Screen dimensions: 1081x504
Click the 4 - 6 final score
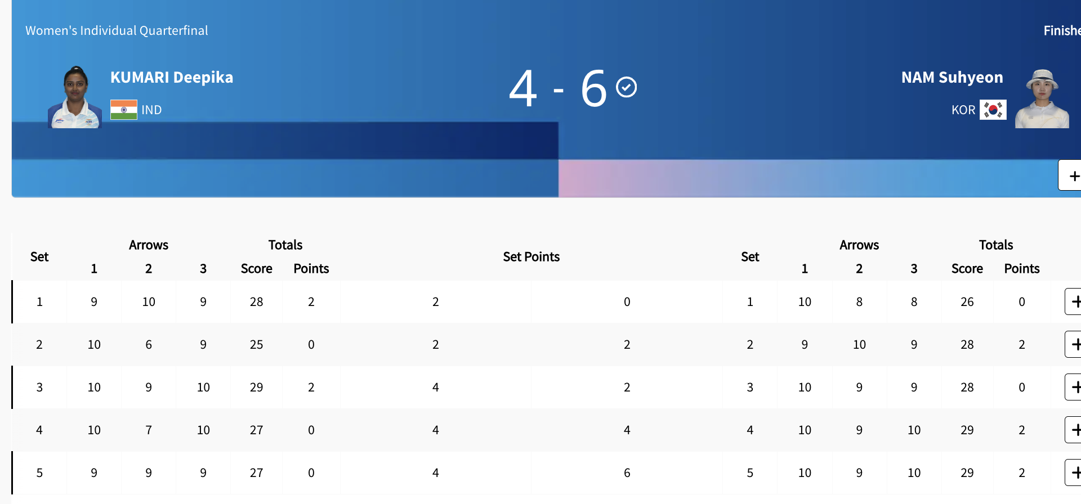pyautogui.click(x=557, y=88)
